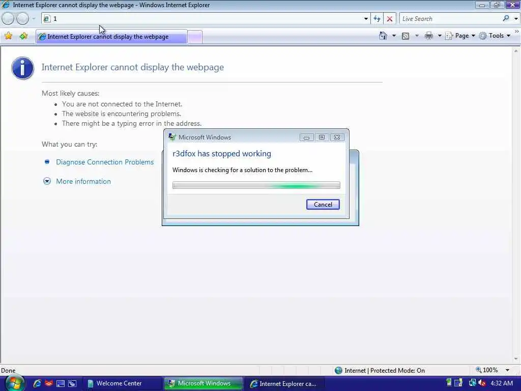Switch to Welcome Center taskbar button
The image size is (521, 391).
122,383
